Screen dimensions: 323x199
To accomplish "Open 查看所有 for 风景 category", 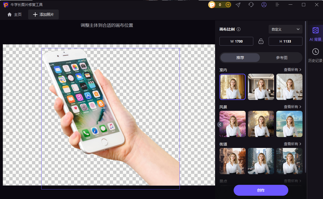I will (292, 107).
